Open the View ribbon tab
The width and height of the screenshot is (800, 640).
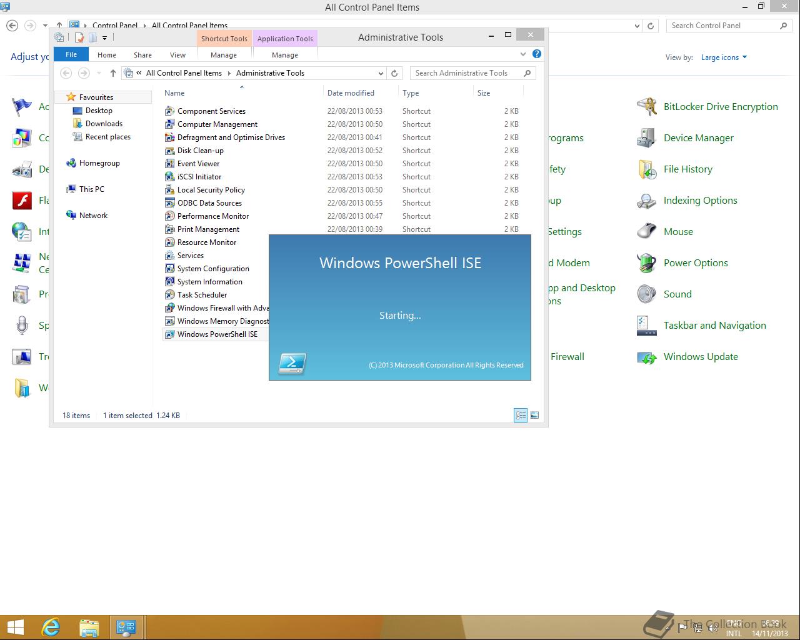[177, 55]
